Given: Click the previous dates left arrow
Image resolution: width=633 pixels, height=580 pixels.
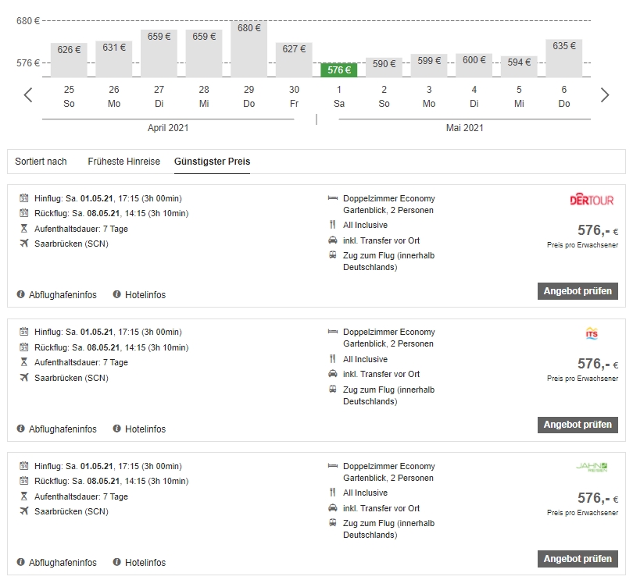Looking at the screenshot, I should click(28, 95).
